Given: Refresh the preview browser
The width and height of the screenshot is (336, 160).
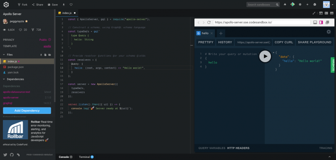Looking at the screenshot, I should tap(209, 23).
